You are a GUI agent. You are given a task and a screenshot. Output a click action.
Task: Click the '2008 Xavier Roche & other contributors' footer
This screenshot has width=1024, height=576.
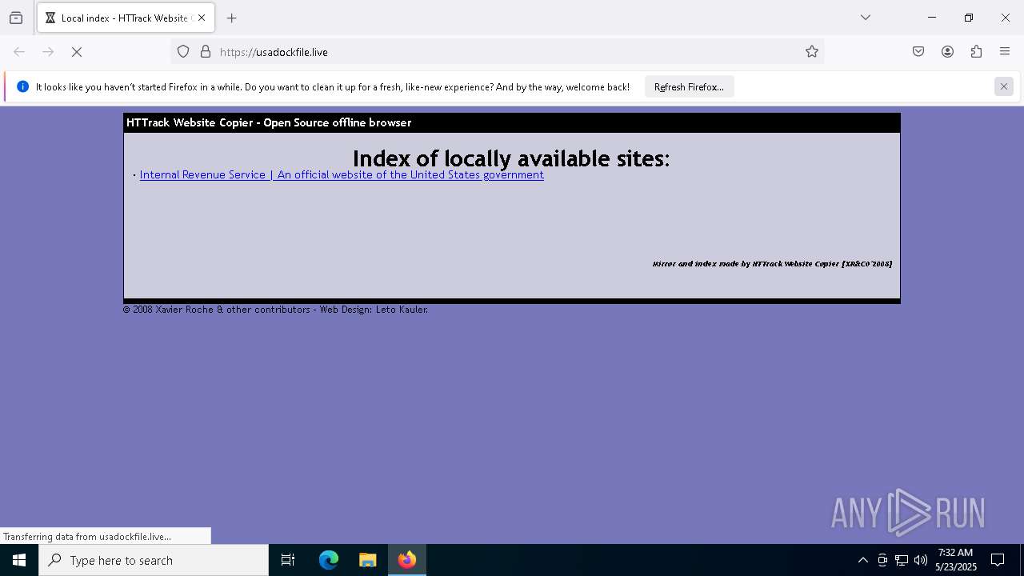(x=275, y=310)
